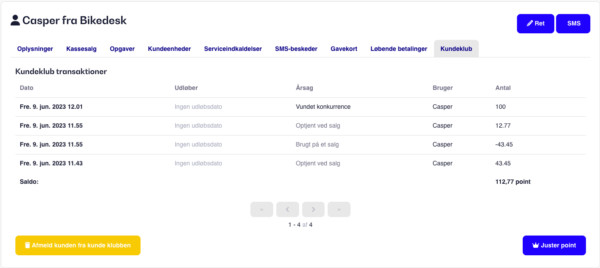Click the trash Afmeld kunden fra kunde klubben button
This screenshot has height=268, width=600.
point(78,245)
